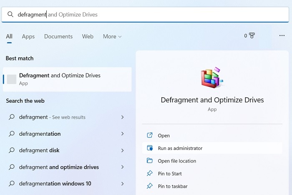Image resolution: width=292 pixels, height=195 pixels.
Task: Click the search text field containing defragment
Action: 145,15
